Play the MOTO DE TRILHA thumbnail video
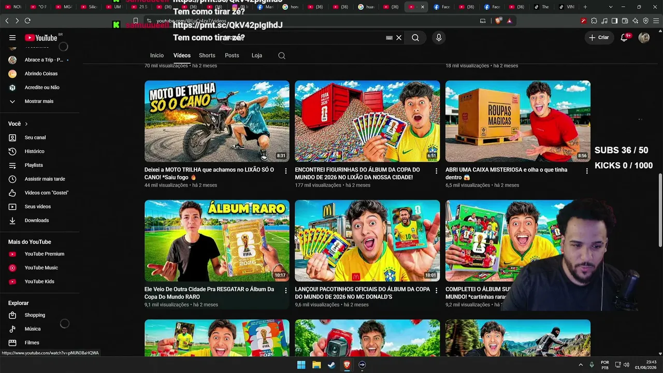Image resolution: width=663 pixels, height=373 pixels. [x=217, y=121]
